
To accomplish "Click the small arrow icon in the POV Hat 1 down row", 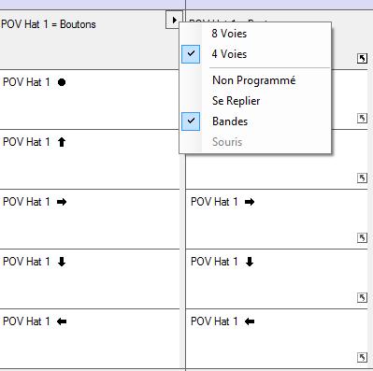I will 362,298.
